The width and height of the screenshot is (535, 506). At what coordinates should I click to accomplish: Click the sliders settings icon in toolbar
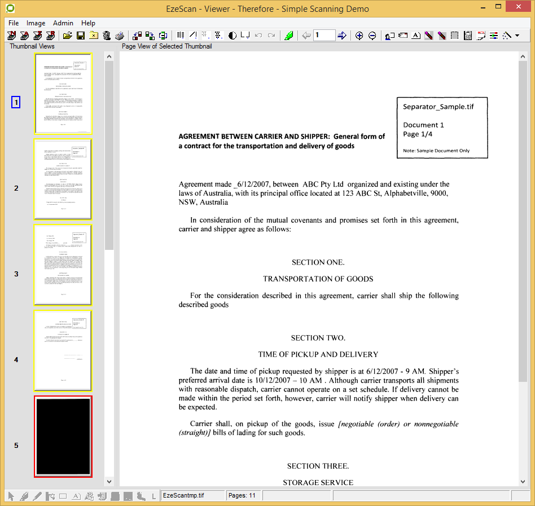tap(494, 36)
